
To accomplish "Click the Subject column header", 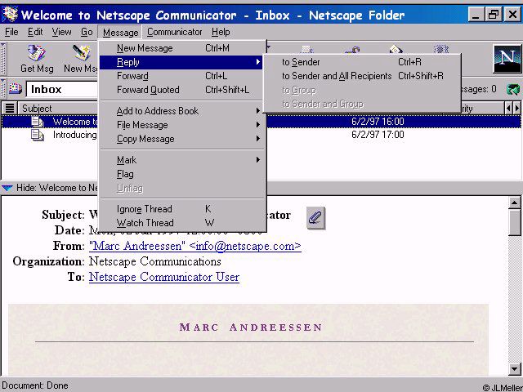I will click(x=57, y=109).
